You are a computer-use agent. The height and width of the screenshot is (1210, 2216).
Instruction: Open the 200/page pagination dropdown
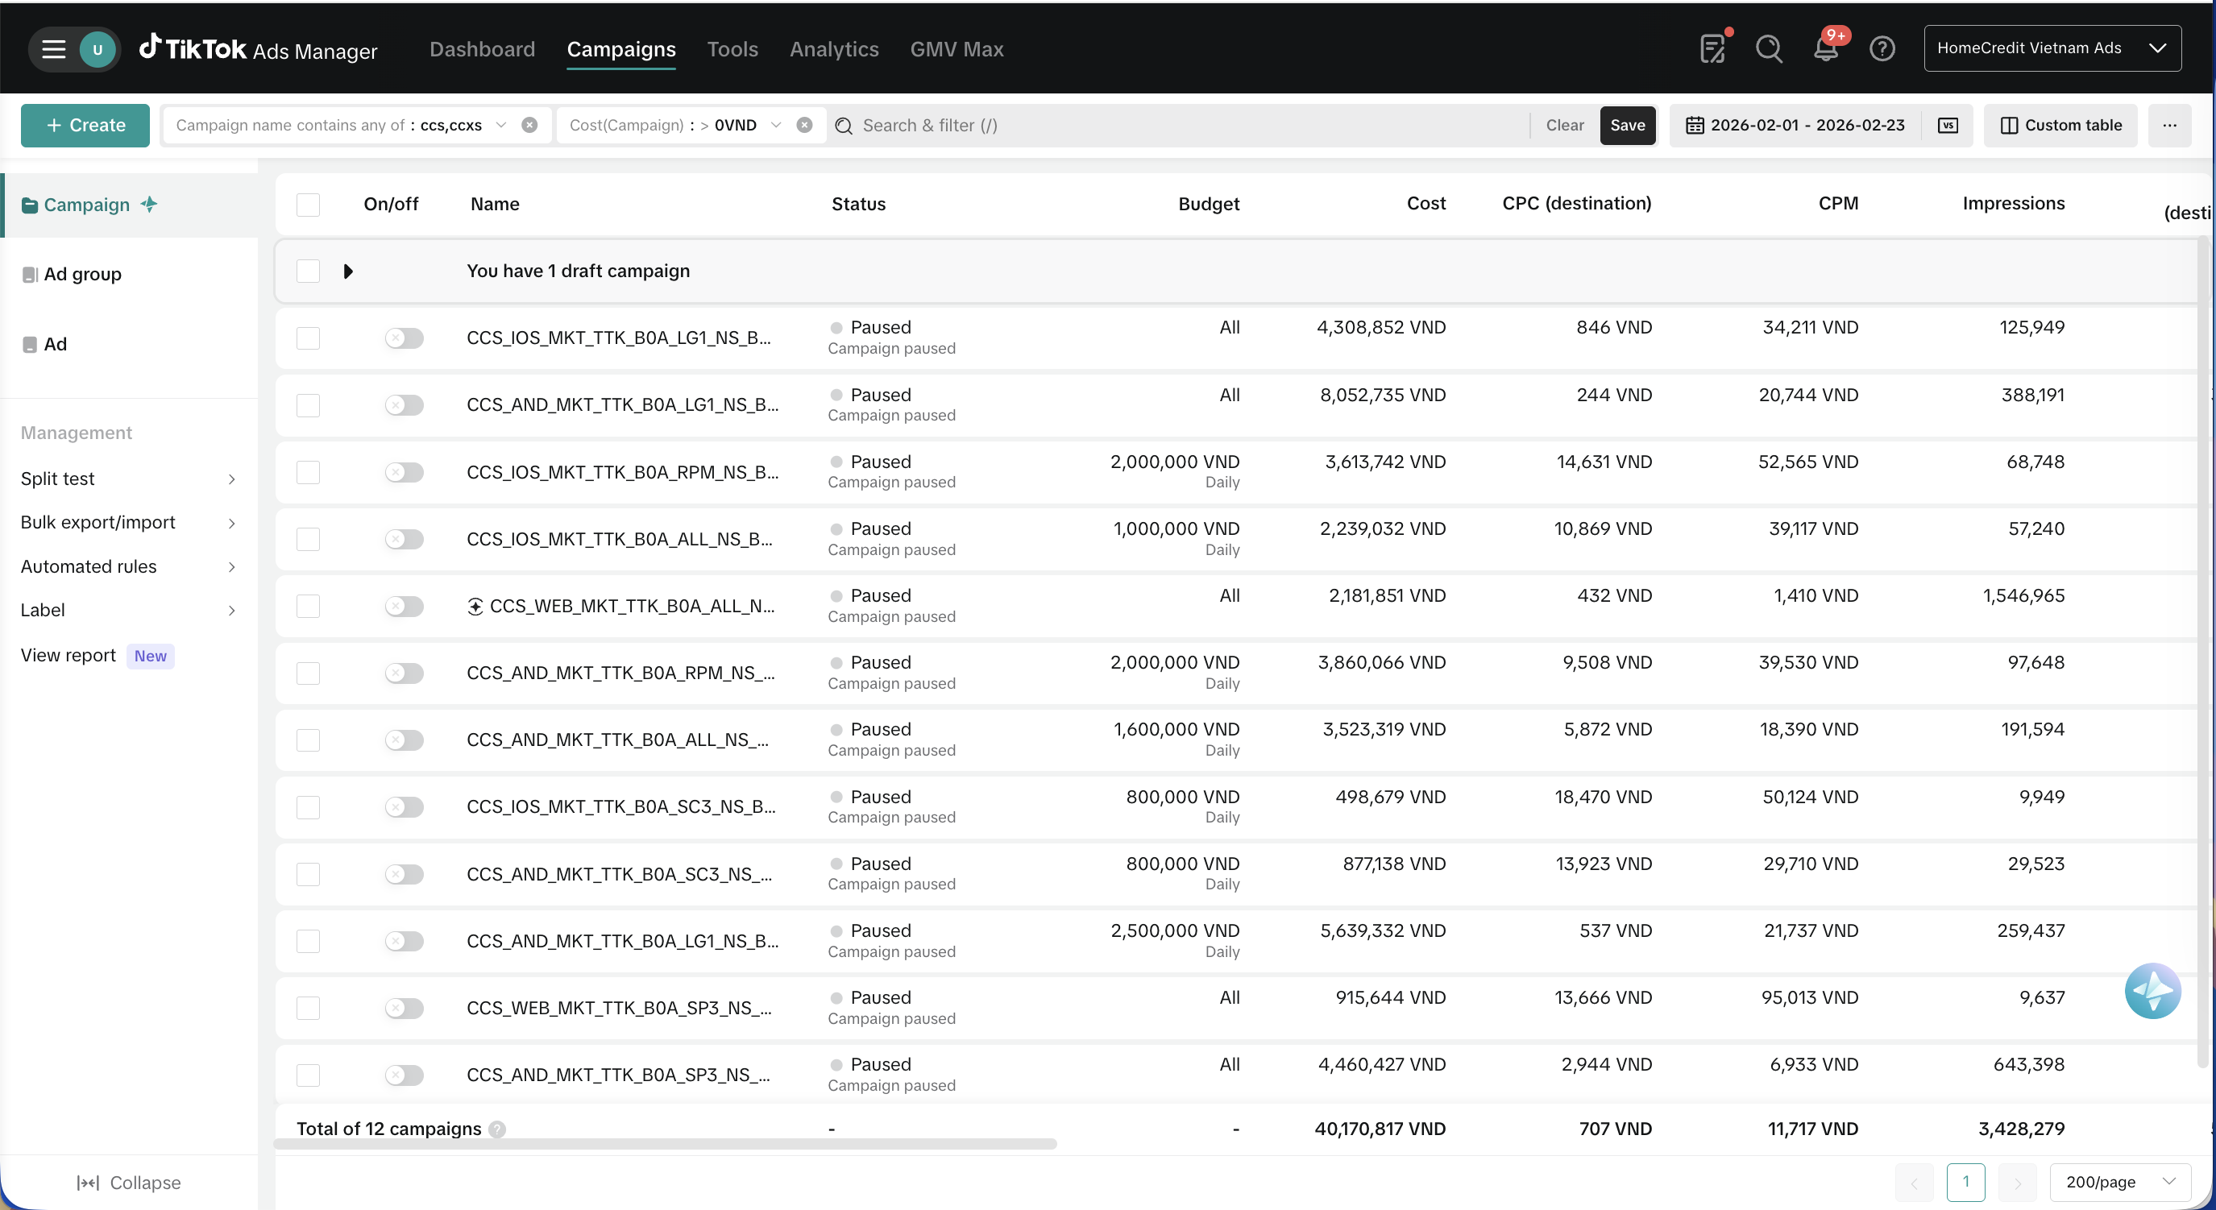(2119, 1182)
